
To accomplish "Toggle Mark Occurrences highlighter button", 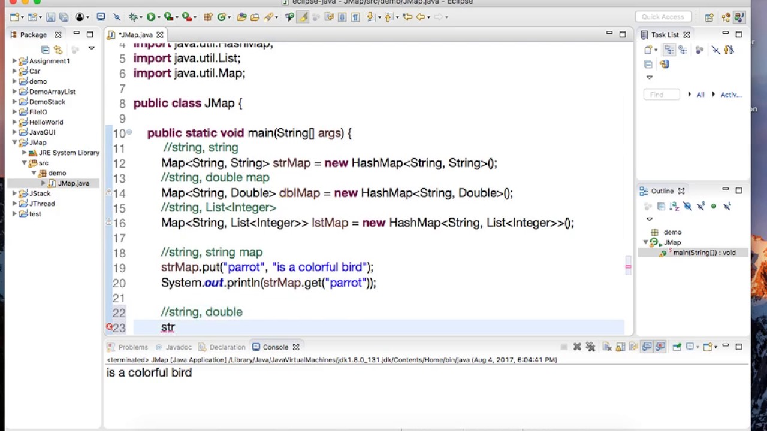I will 303,17.
